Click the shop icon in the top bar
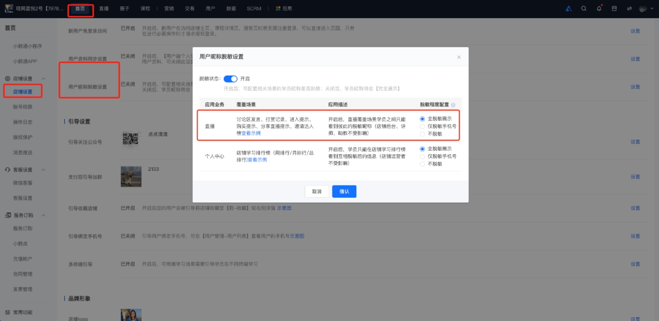 [614, 8]
